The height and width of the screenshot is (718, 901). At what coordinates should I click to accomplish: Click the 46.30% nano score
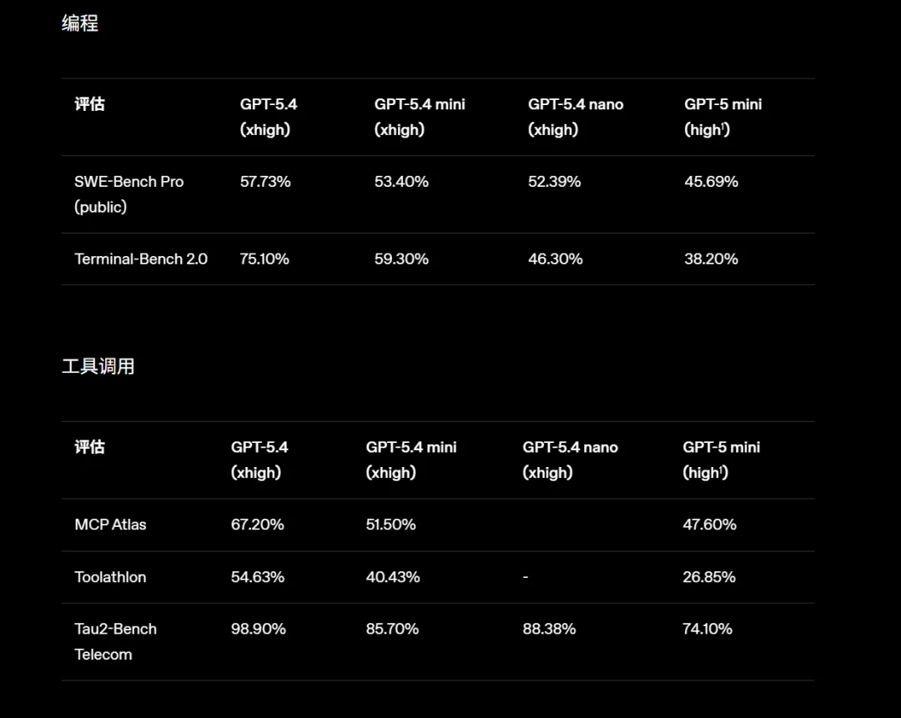coord(556,259)
